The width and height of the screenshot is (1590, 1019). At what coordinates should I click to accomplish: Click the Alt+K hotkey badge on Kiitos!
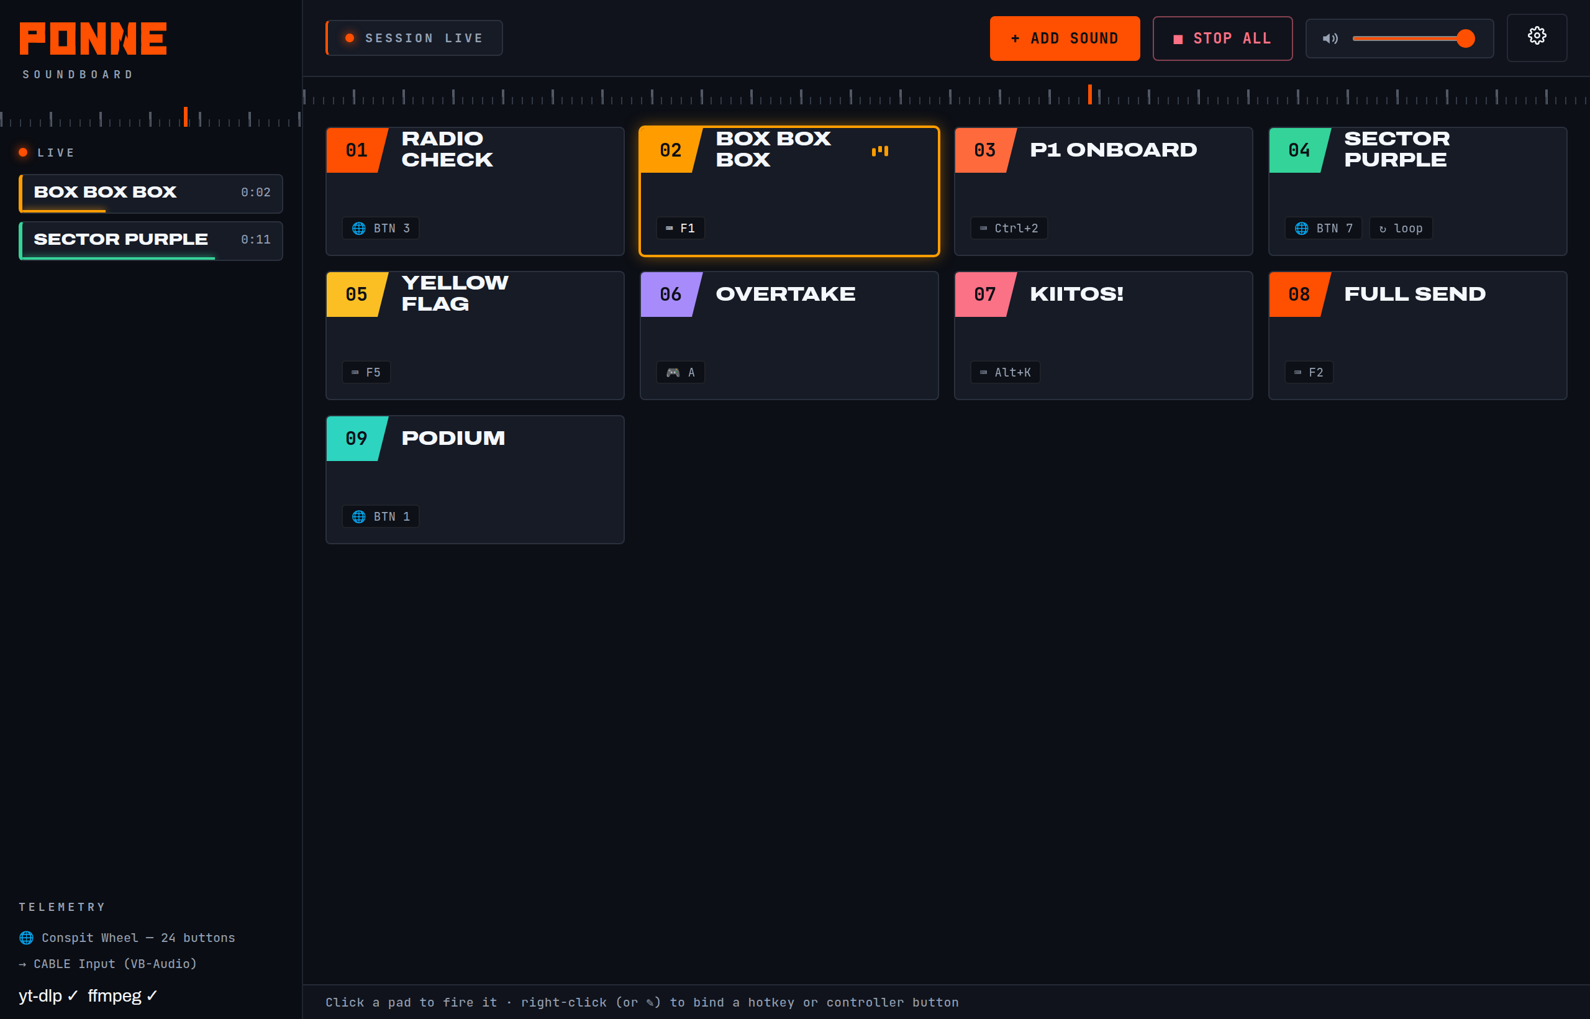[1005, 373]
